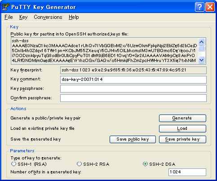217x181 pixels.
Task: Close the PuTTY Key Generator window
Action: pyautogui.click(x=210, y=7)
